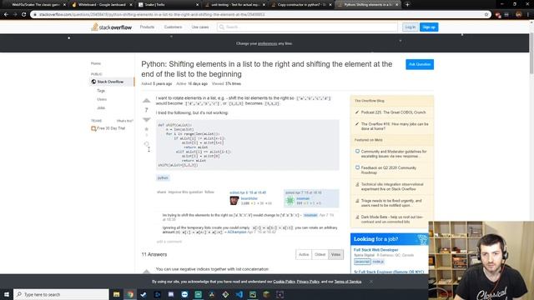Click the Stack Overflow logo

click(x=111, y=27)
